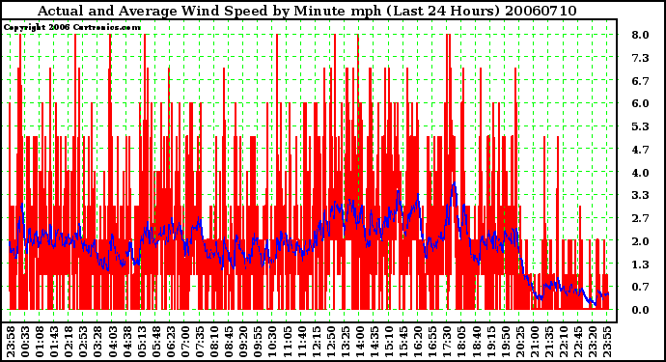
Task: Click the 09:20 time label
Action: click(x=243, y=342)
